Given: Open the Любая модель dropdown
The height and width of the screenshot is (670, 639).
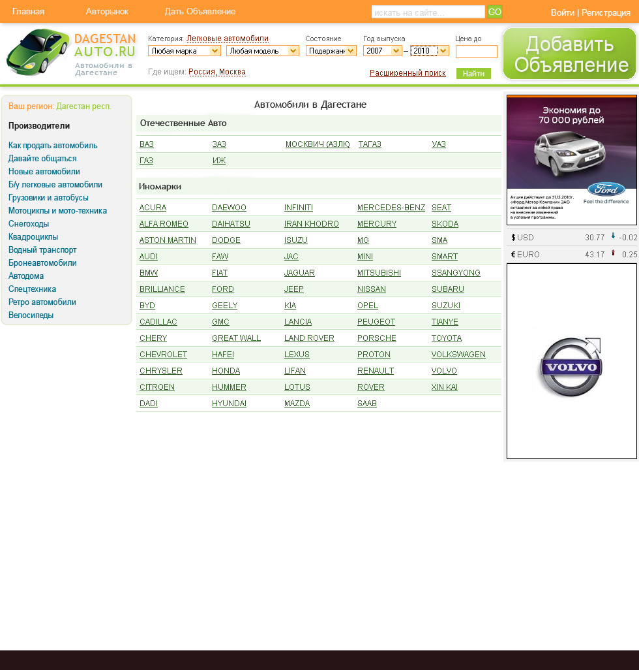Looking at the screenshot, I should [x=262, y=51].
